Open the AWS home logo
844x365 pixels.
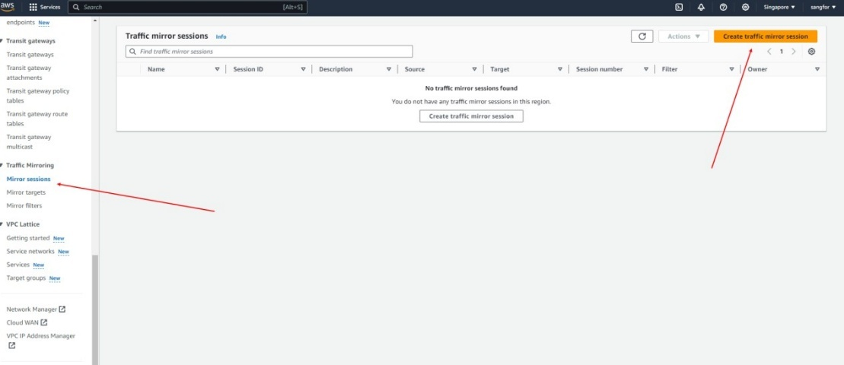(8, 6)
